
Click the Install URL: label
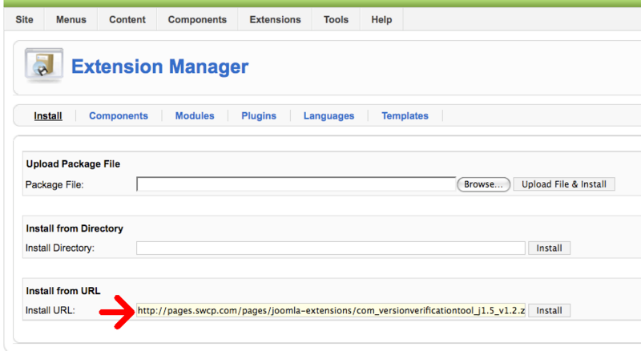point(50,310)
